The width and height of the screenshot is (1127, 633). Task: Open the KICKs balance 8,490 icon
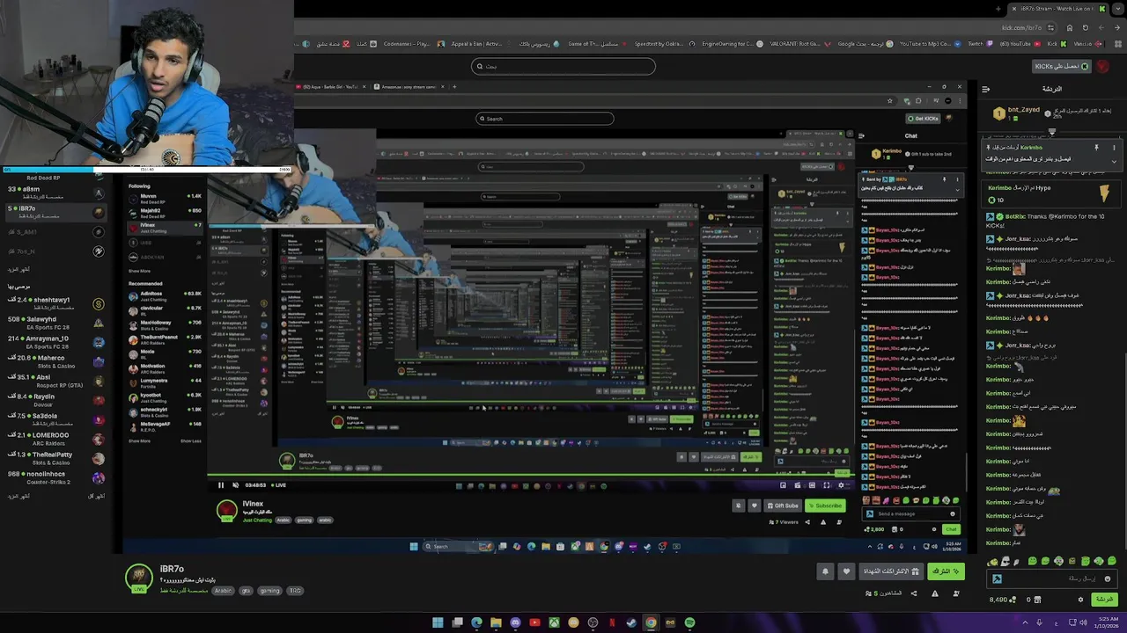tap(1012, 600)
